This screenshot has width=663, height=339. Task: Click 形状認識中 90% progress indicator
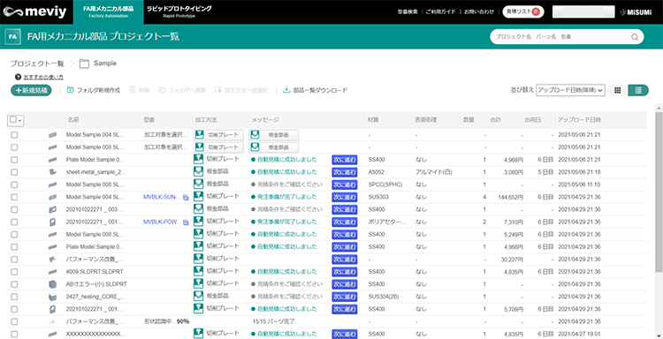coord(166,321)
